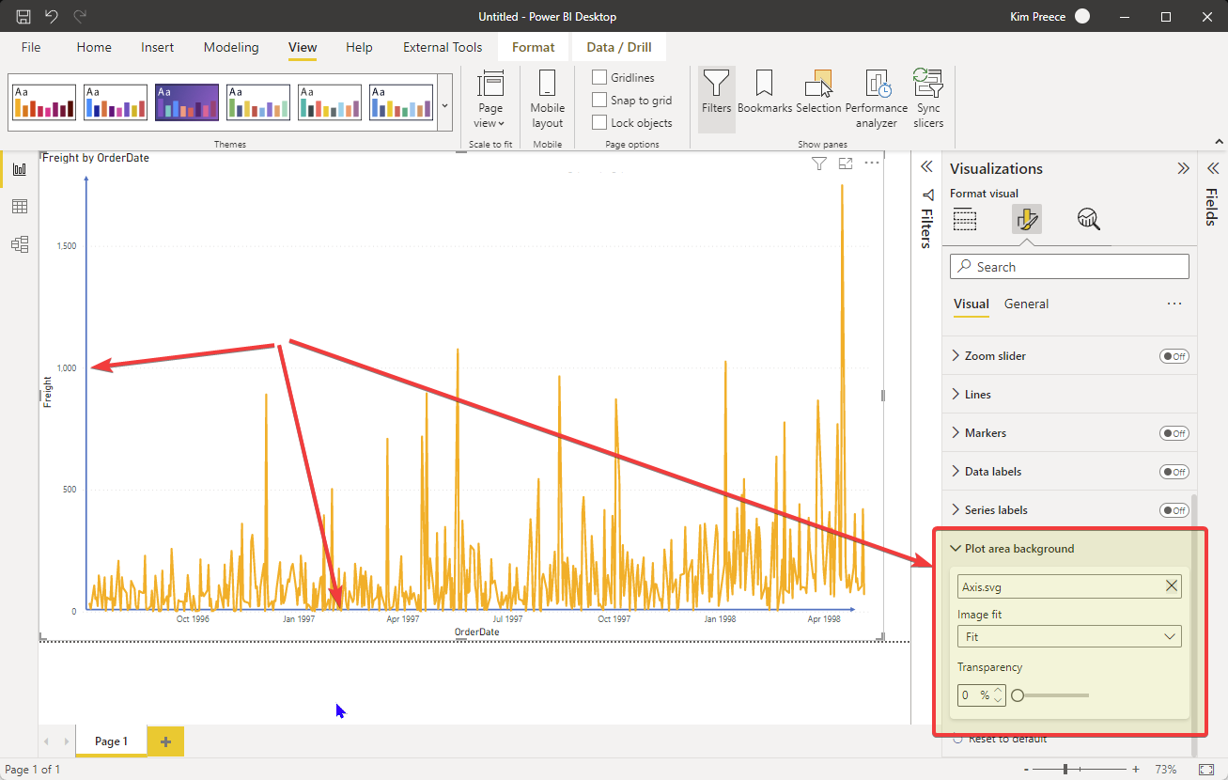1228x780 pixels.
Task: Switch to General formatting tab
Action: coord(1026,304)
